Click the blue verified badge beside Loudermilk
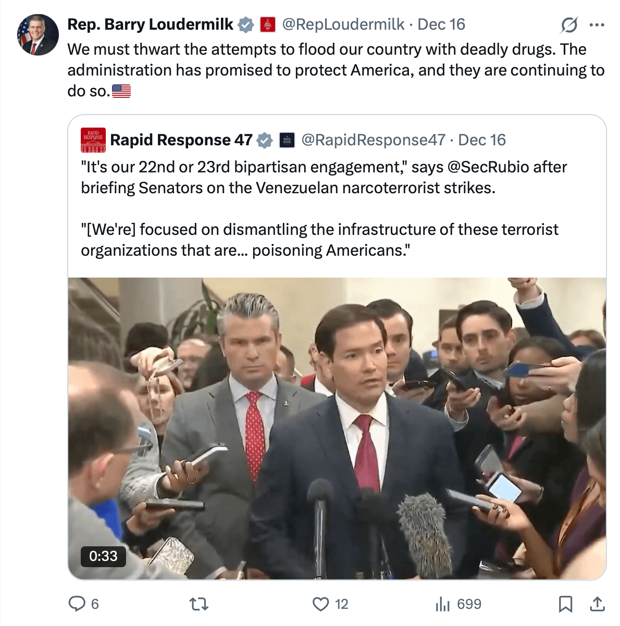This screenshot has height=626, width=620. click(x=246, y=24)
